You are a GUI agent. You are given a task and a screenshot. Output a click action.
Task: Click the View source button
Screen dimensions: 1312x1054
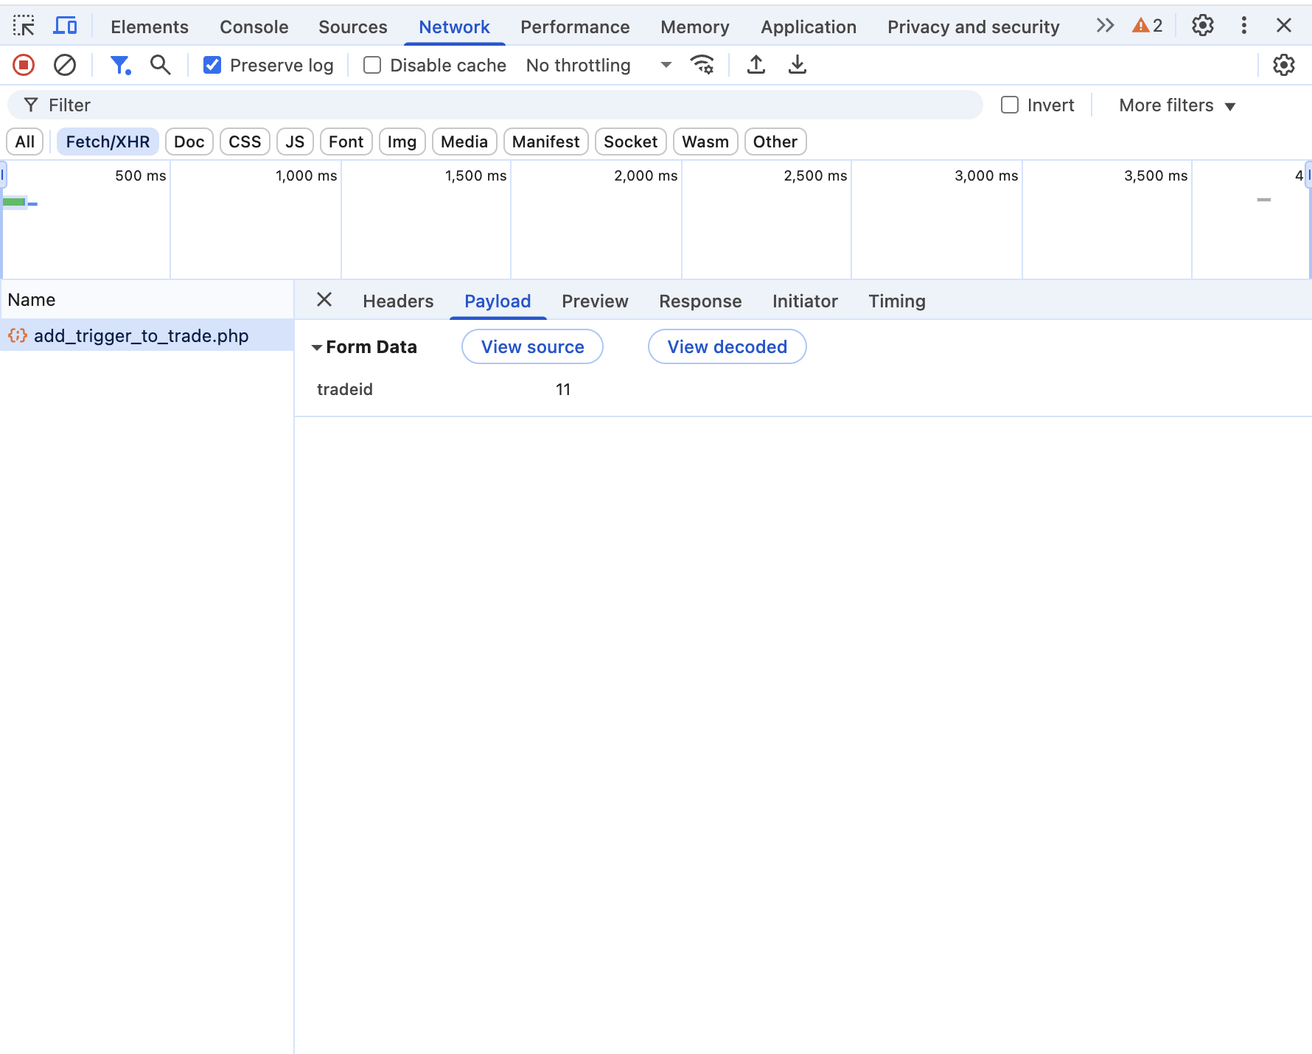(x=532, y=347)
